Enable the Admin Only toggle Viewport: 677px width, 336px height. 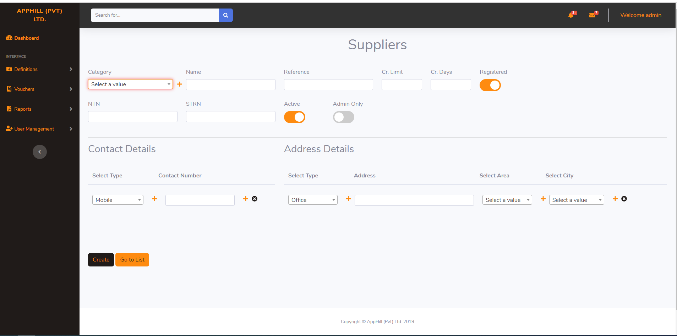(x=343, y=117)
